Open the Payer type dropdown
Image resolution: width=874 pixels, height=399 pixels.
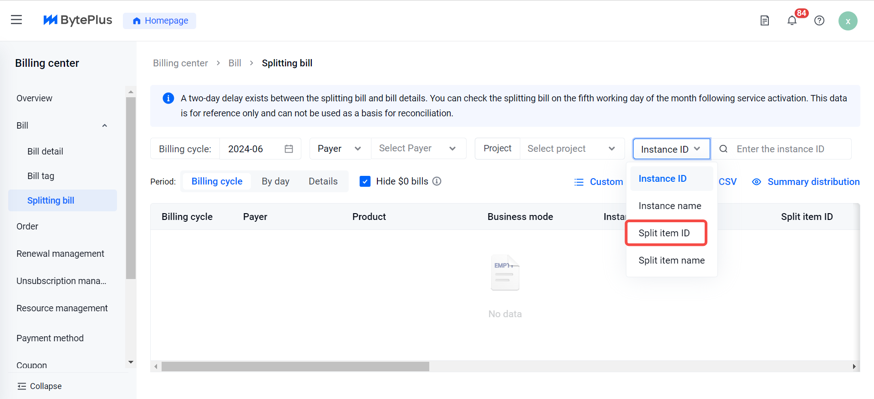click(x=340, y=149)
